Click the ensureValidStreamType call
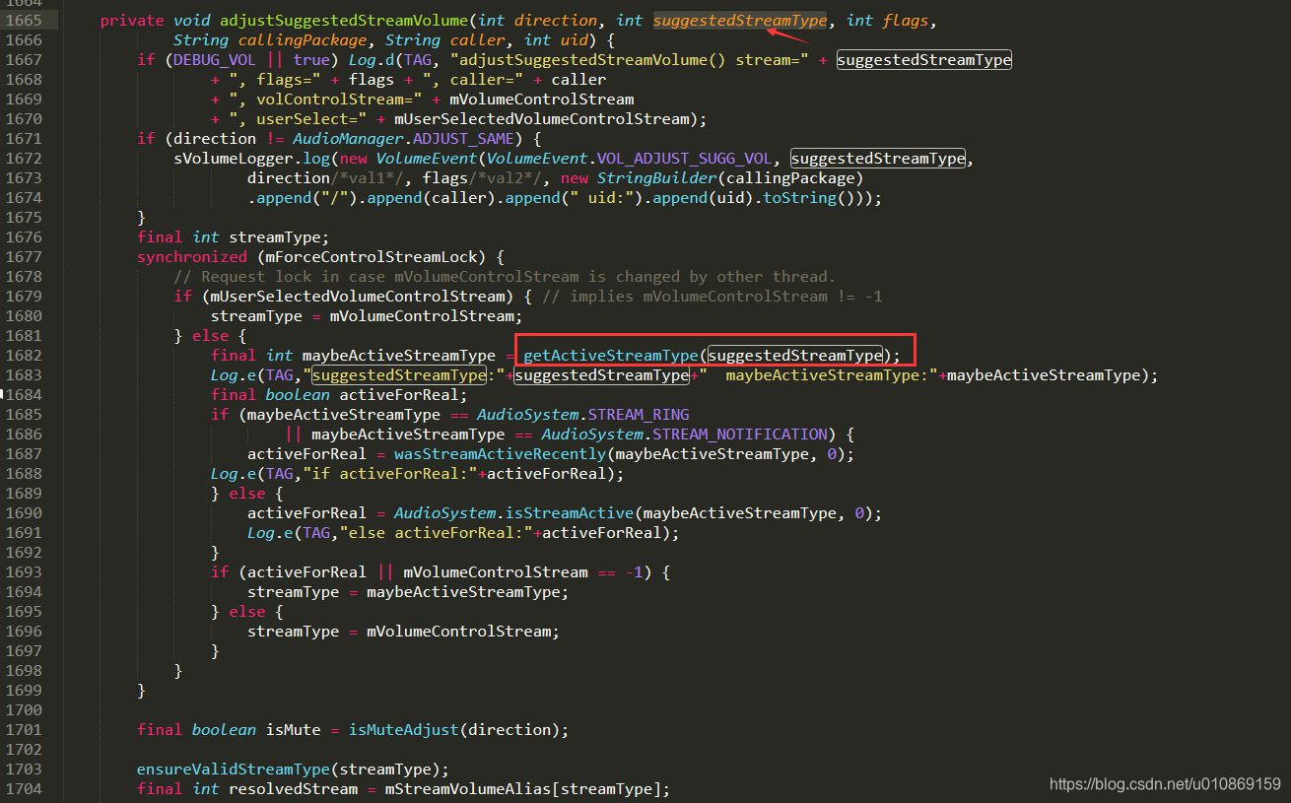The height and width of the screenshot is (803, 1291). 232,770
